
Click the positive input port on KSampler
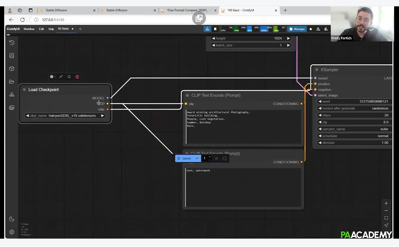click(315, 84)
